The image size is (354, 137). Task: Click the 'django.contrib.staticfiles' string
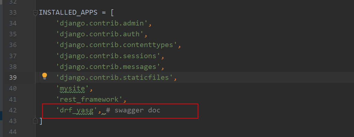(x=114, y=77)
